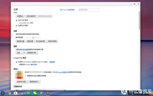Enable 需要密码才能从睡眠状态唤醒 checkbox
Image resolution: width=153 pixels, height=96 pixels.
[x=25, y=76]
